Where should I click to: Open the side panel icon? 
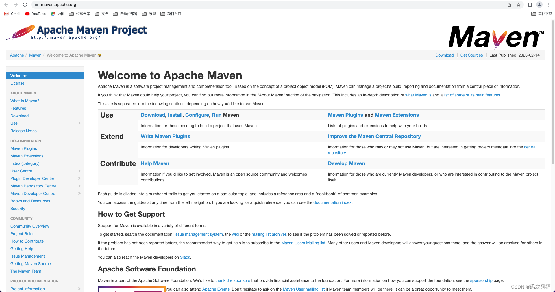[x=530, y=5]
